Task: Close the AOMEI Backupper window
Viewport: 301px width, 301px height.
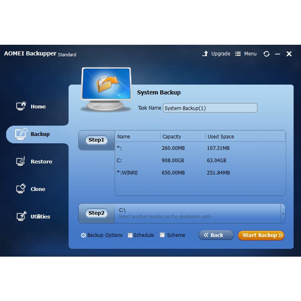Action: [x=289, y=54]
